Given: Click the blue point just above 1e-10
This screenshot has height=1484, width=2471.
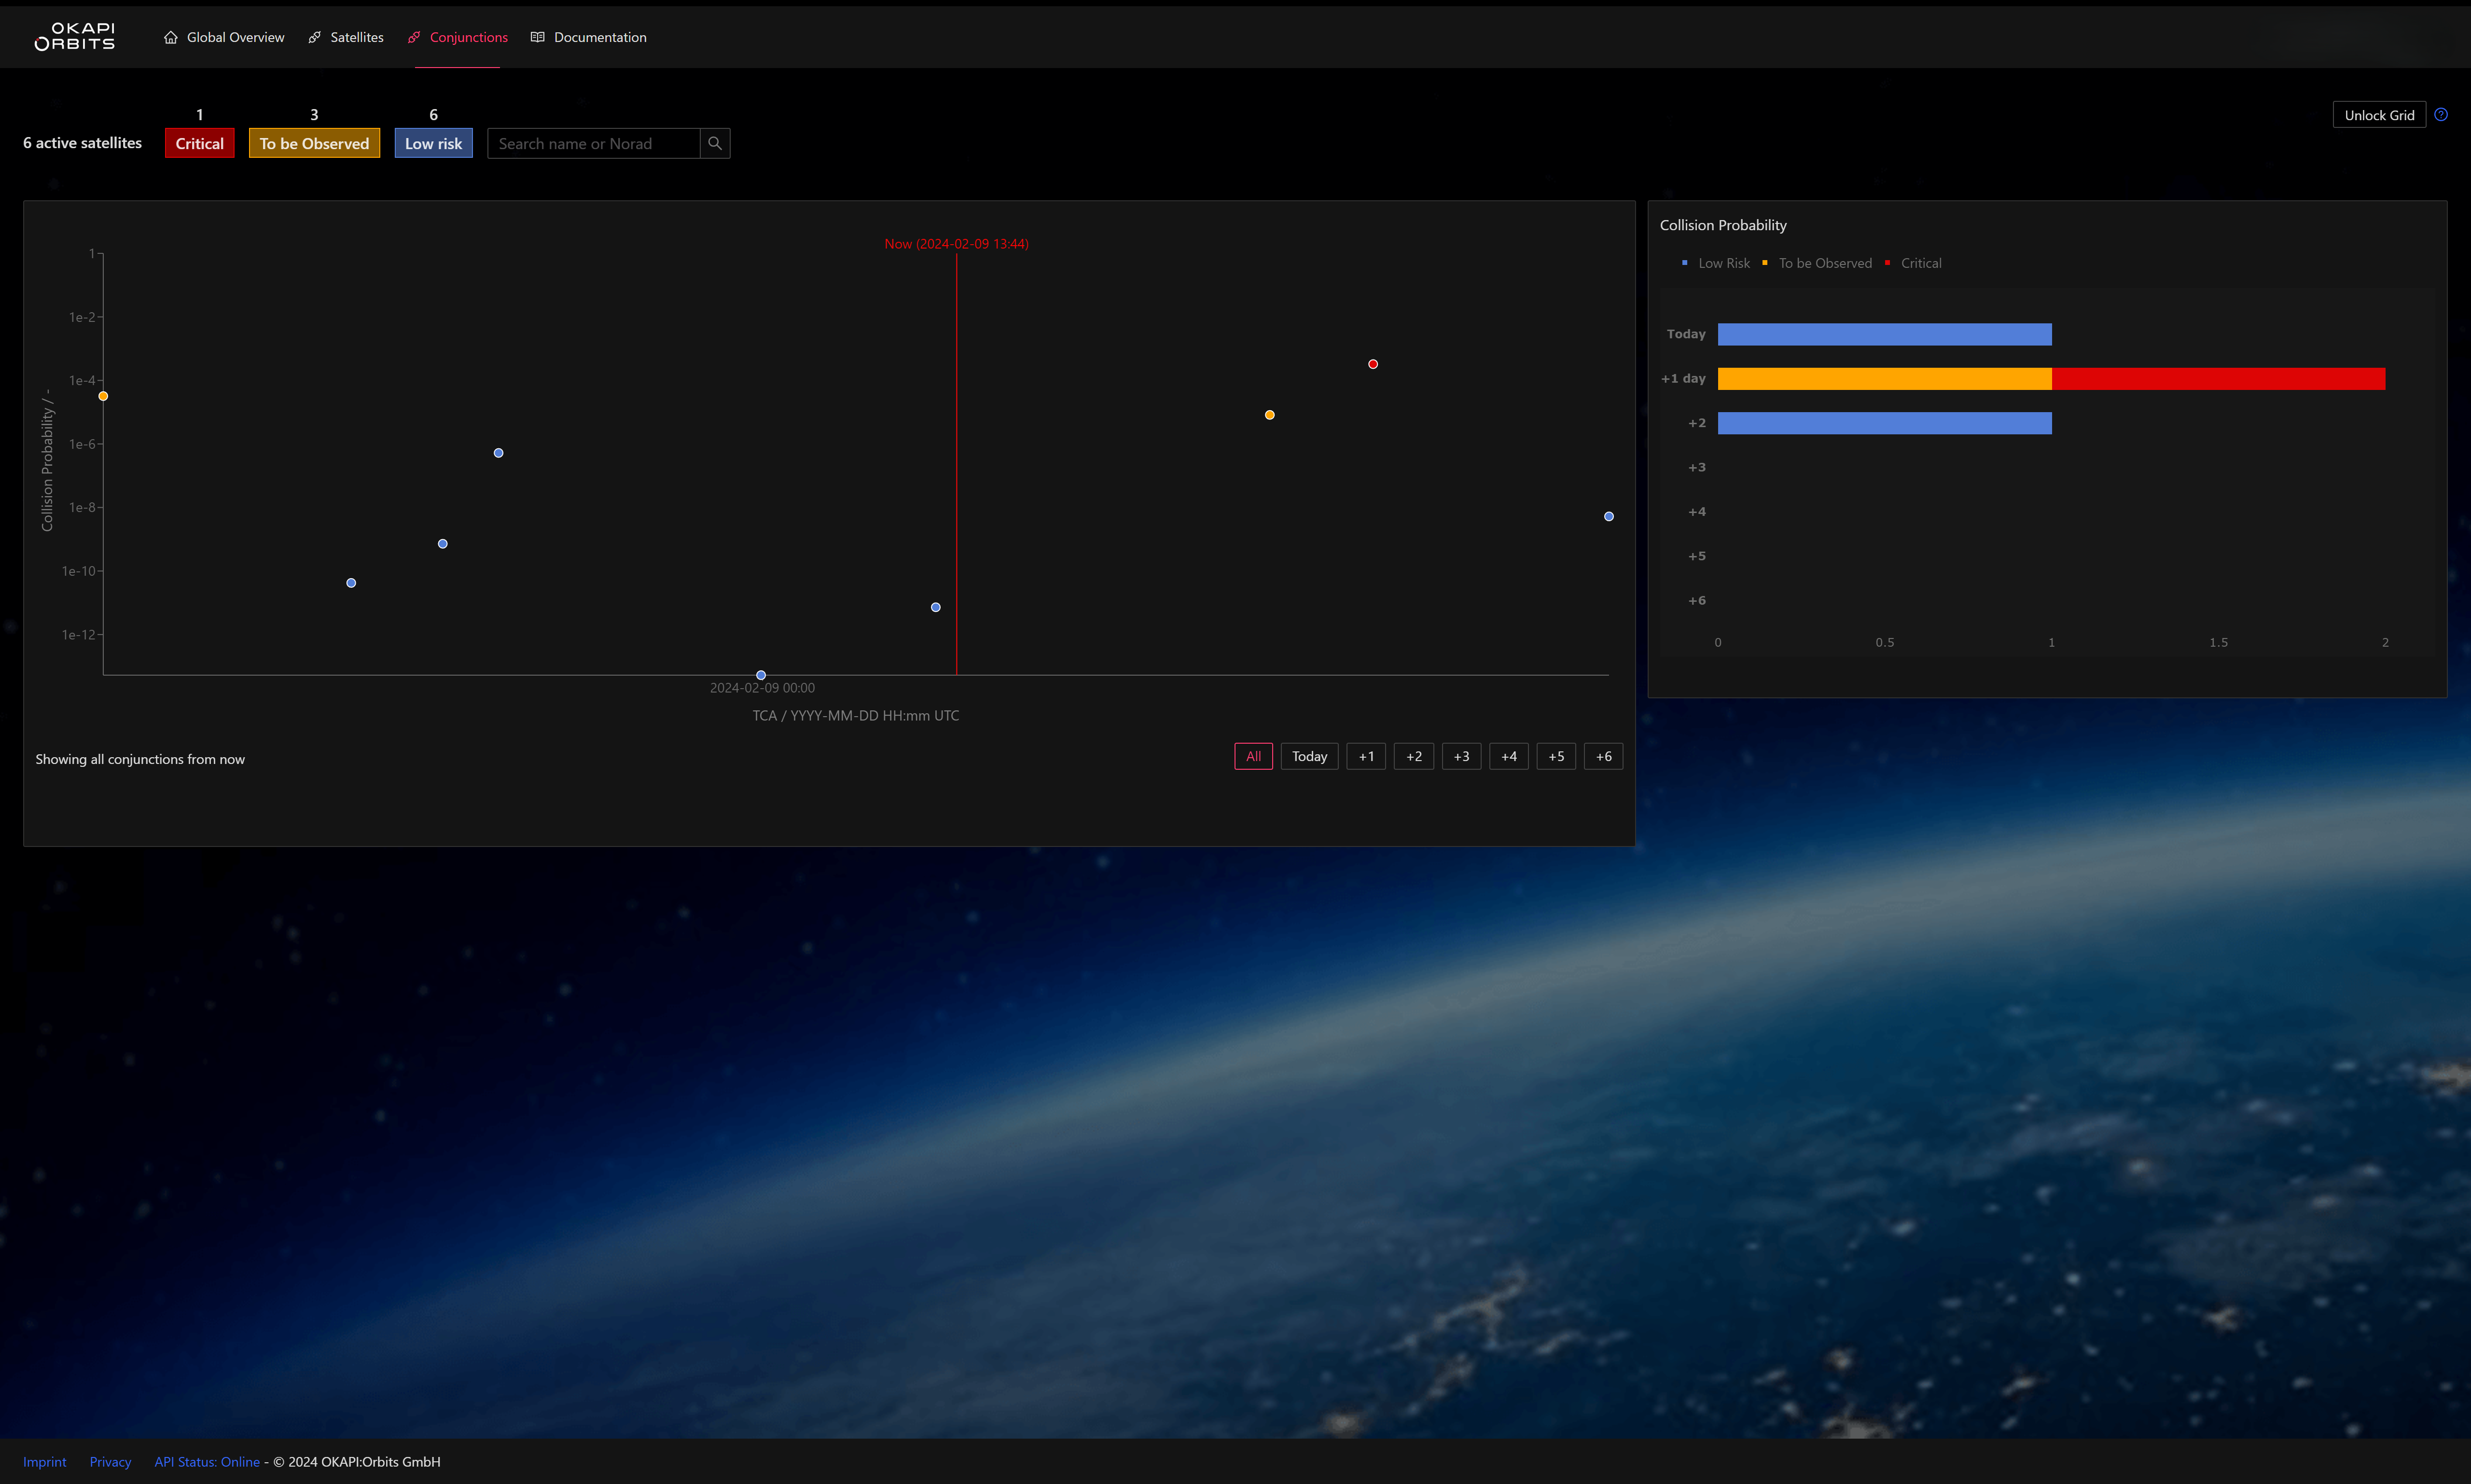Looking at the screenshot, I should tap(443, 544).
